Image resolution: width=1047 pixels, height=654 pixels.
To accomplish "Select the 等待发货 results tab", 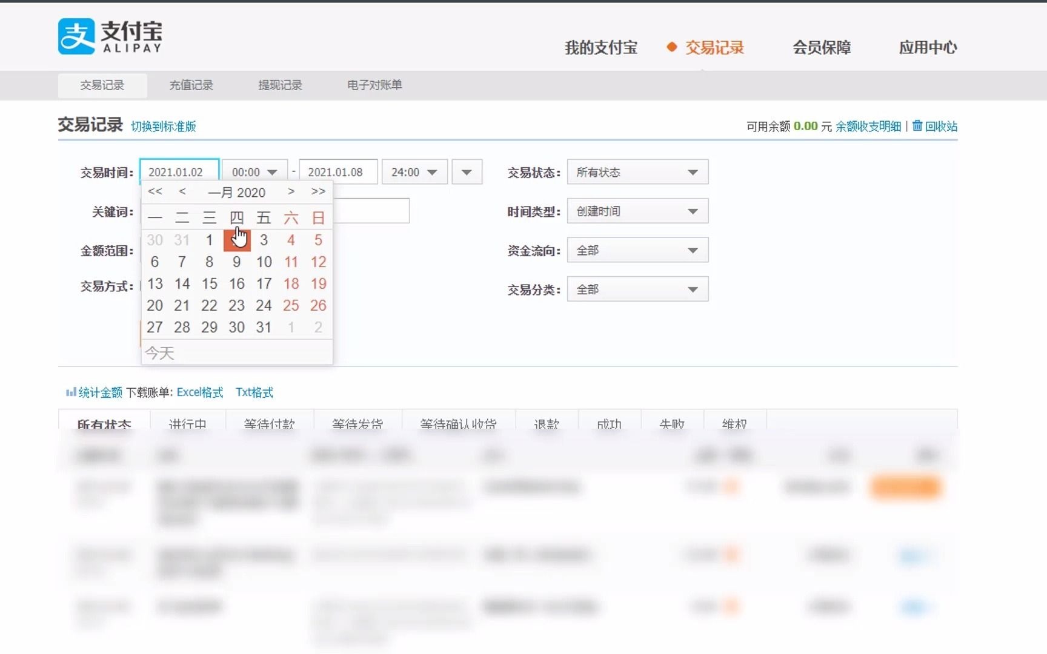I will pos(357,421).
